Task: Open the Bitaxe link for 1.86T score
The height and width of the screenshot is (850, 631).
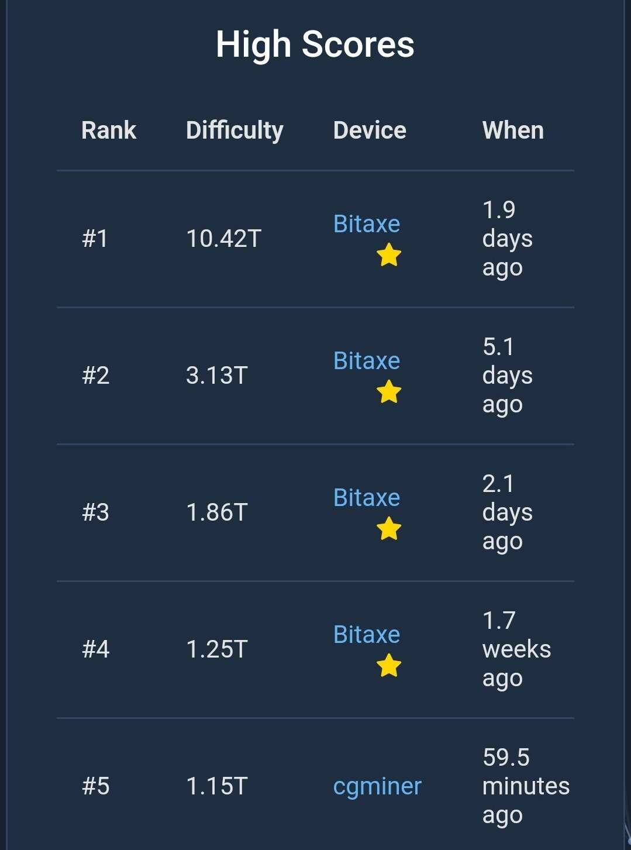Action: pos(367,498)
